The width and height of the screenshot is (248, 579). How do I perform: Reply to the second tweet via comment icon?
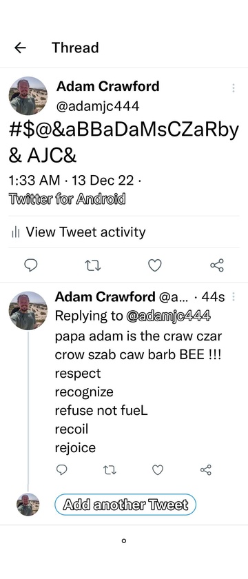[x=61, y=469]
